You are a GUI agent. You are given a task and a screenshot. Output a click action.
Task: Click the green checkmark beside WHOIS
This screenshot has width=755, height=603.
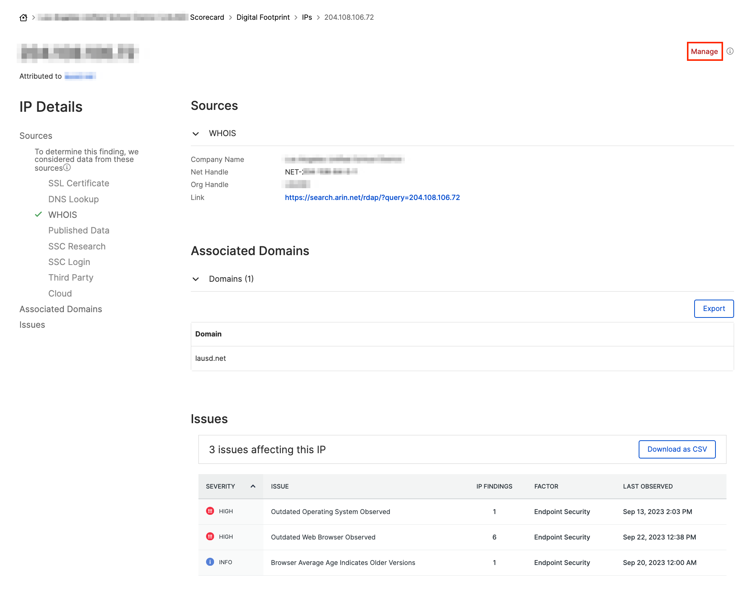[38, 214]
